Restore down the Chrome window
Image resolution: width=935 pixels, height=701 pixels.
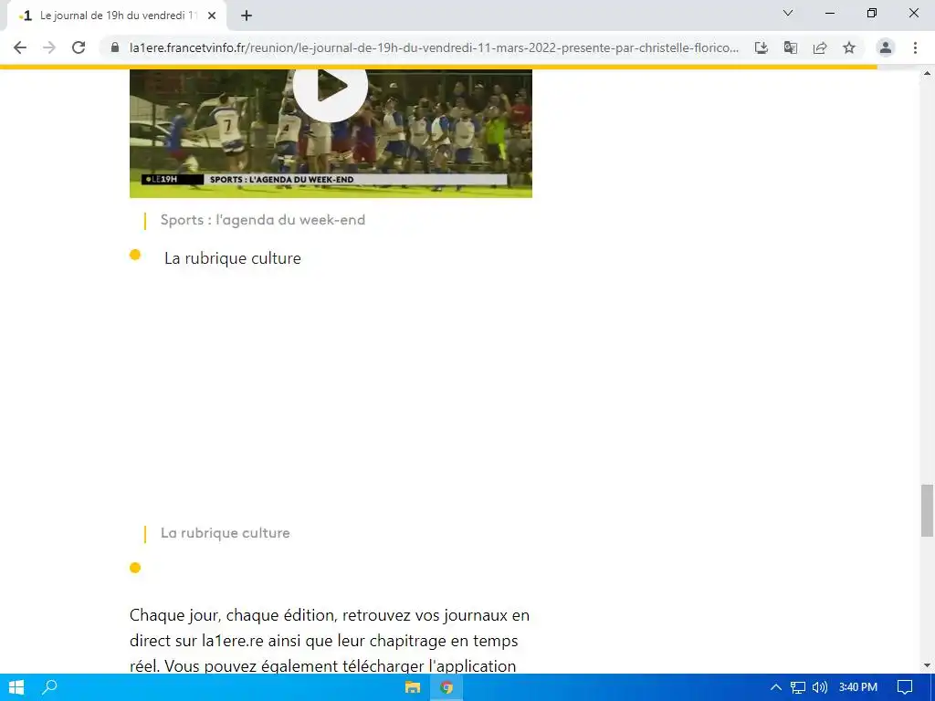point(872,13)
